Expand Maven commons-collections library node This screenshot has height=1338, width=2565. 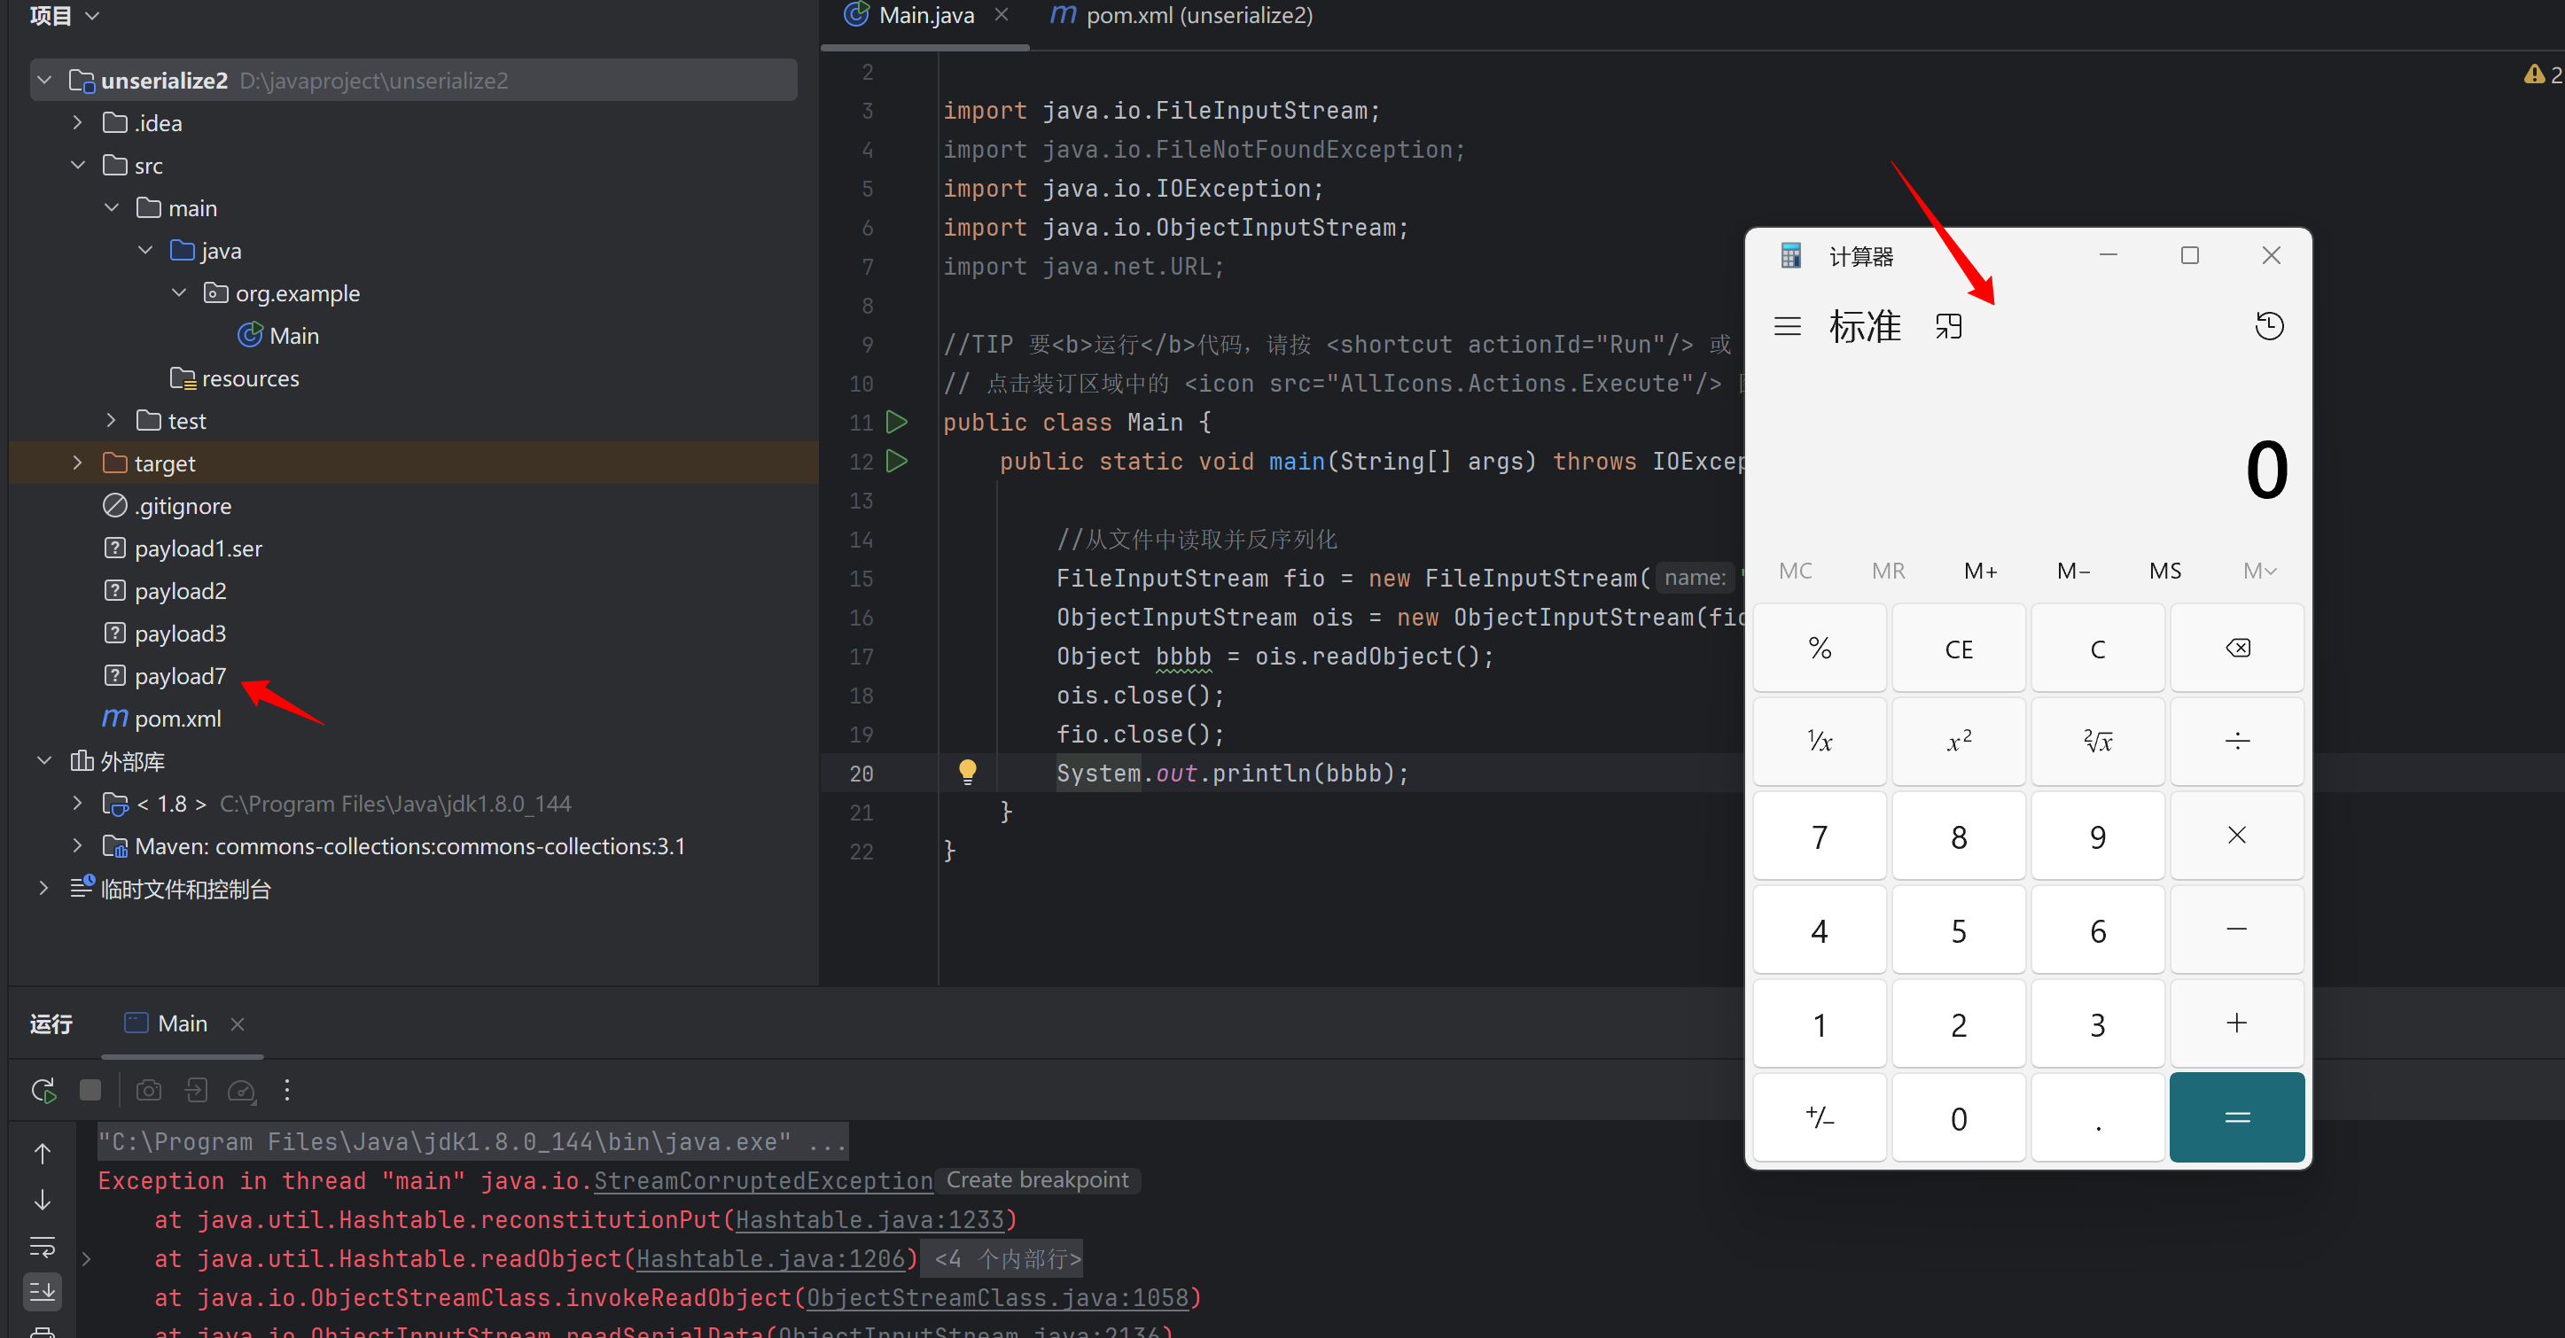coord(78,846)
